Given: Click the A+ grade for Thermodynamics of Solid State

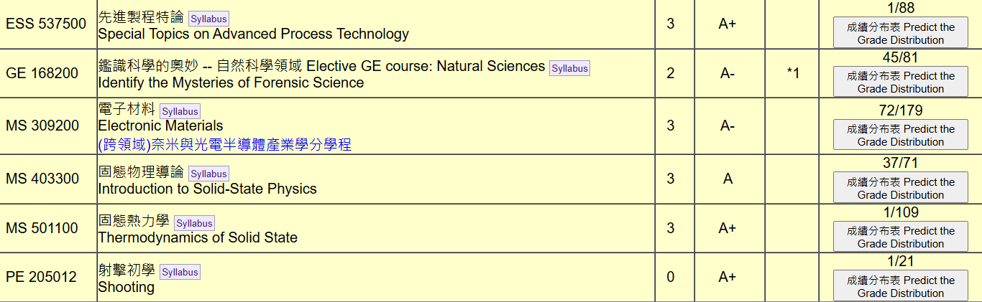Looking at the screenshot, I should click(x=728, y=228).
